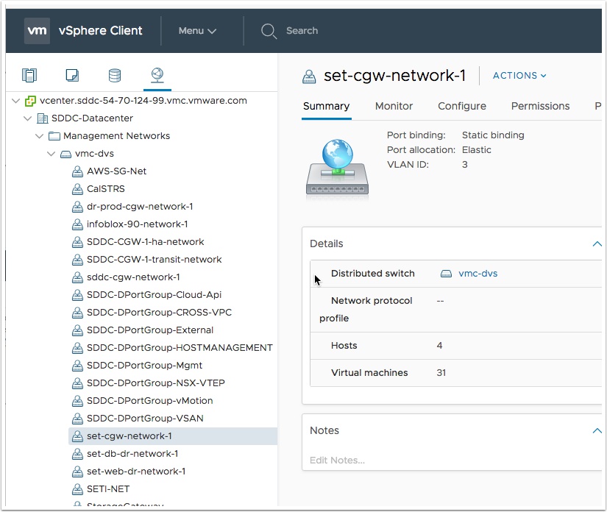
Task: Switch to the Configure tab
Action: 462,106
